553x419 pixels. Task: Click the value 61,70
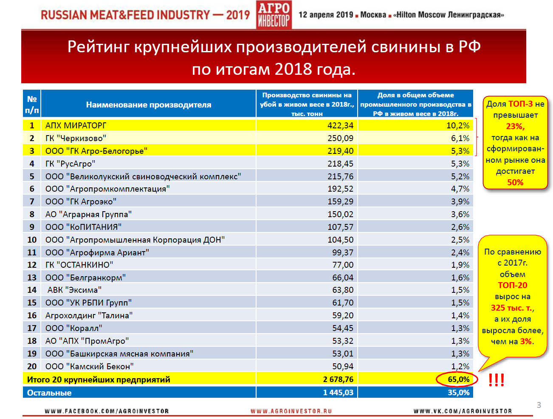(343, 303)
